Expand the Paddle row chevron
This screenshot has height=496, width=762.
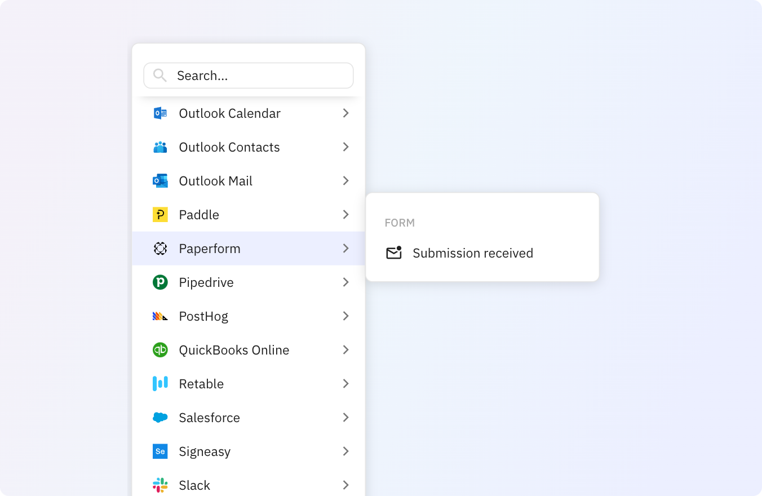click(345, 215)
